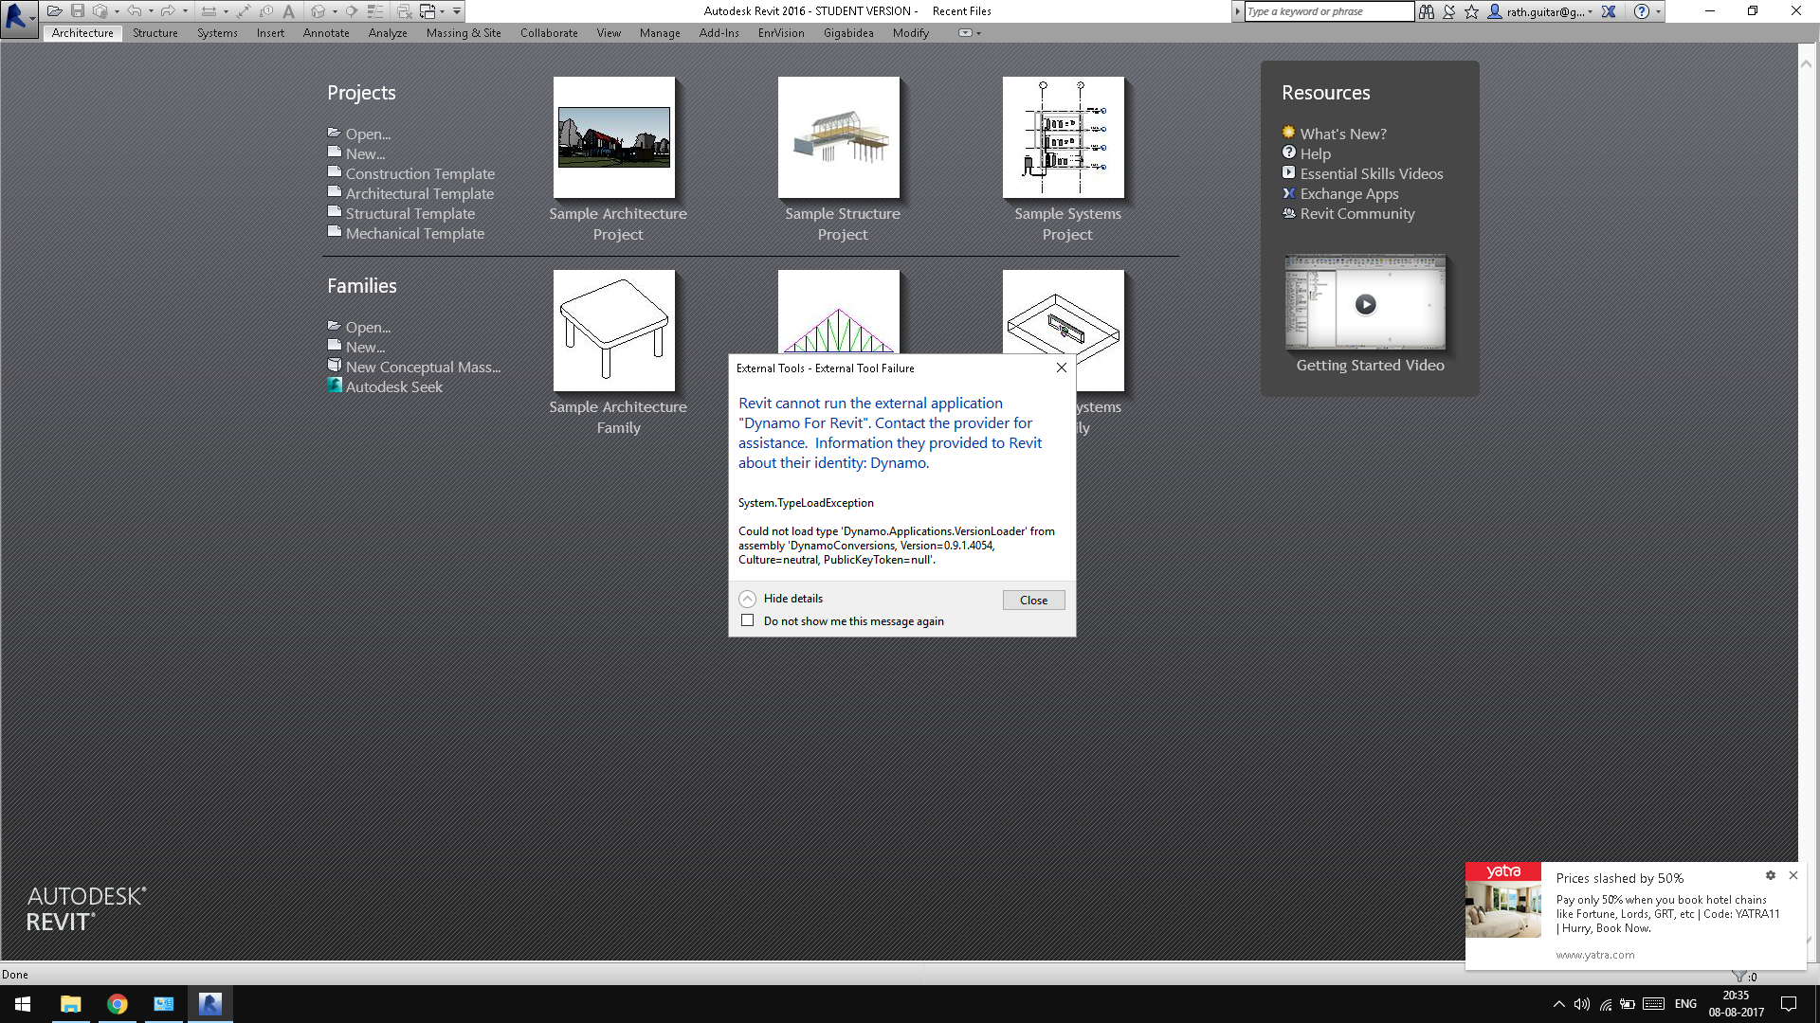The image size is (1820, 1023).
Task: Open the volume control in system tray
Action: tap(1581, 1004)
